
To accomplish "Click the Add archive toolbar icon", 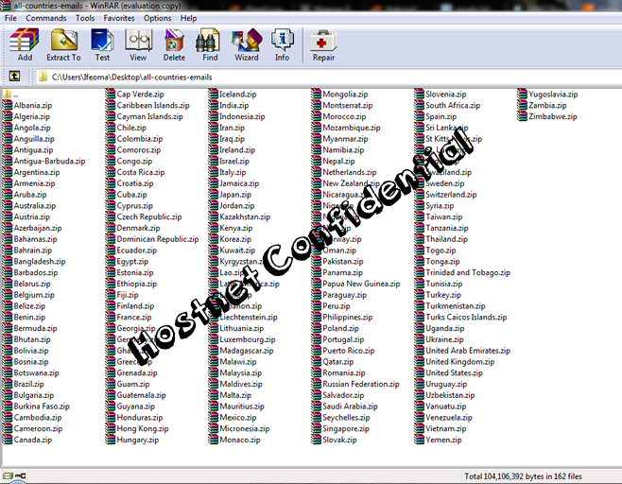I will click(x=25, y=44).
